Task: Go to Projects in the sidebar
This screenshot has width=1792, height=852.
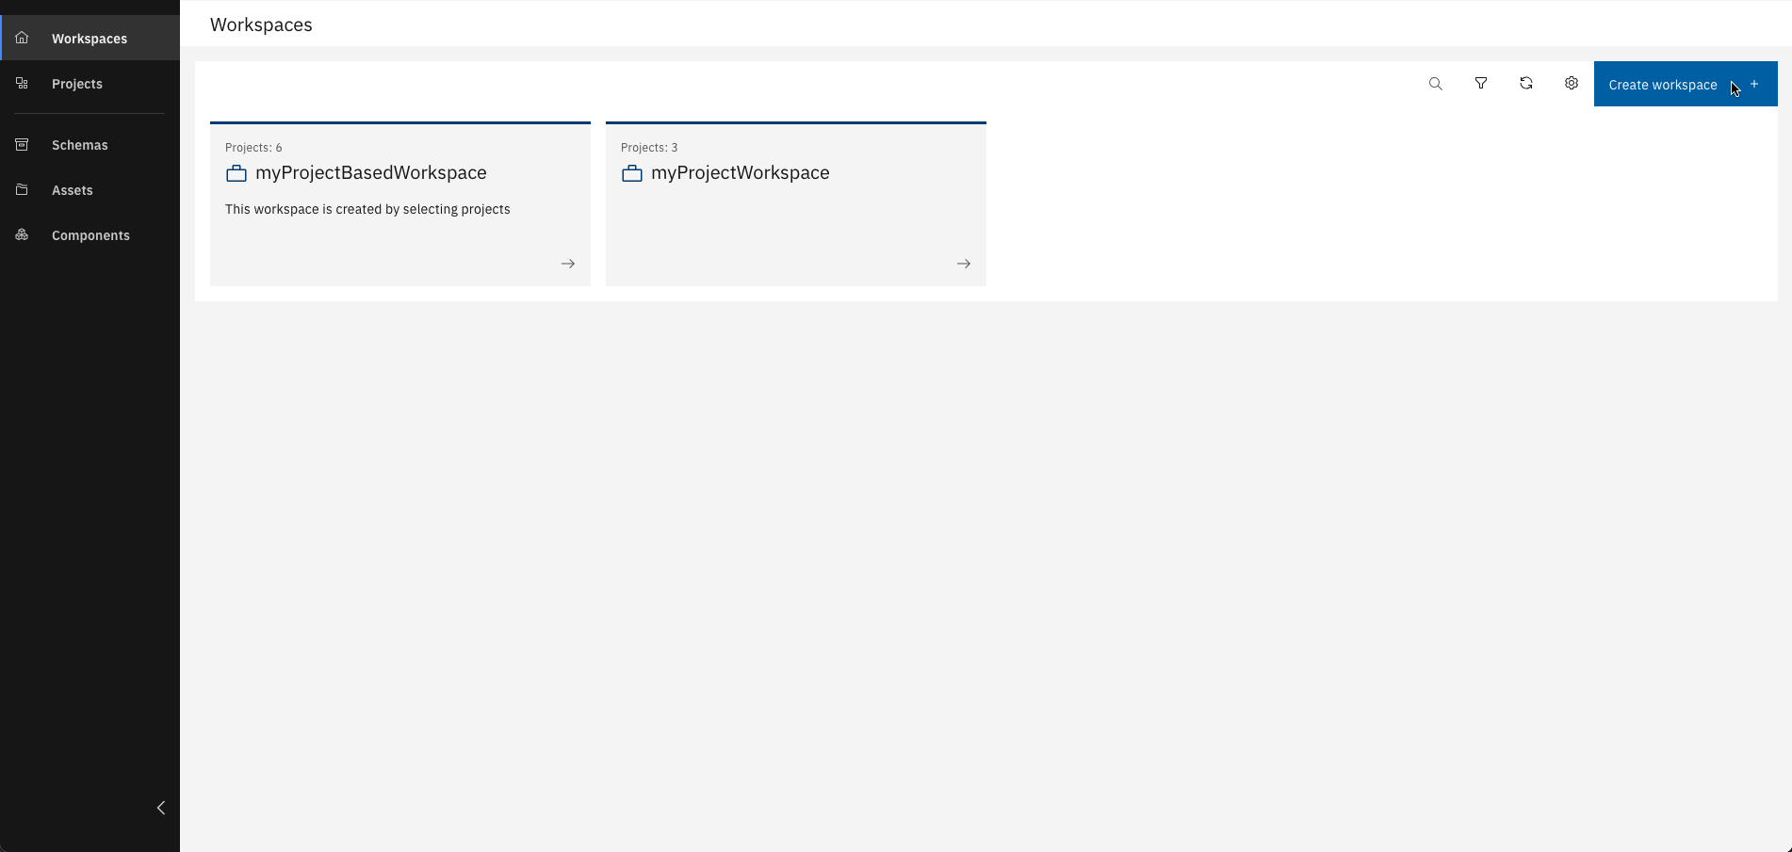Action: click(77, 84)
